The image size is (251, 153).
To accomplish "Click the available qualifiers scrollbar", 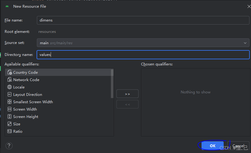I will coord(112,84).
